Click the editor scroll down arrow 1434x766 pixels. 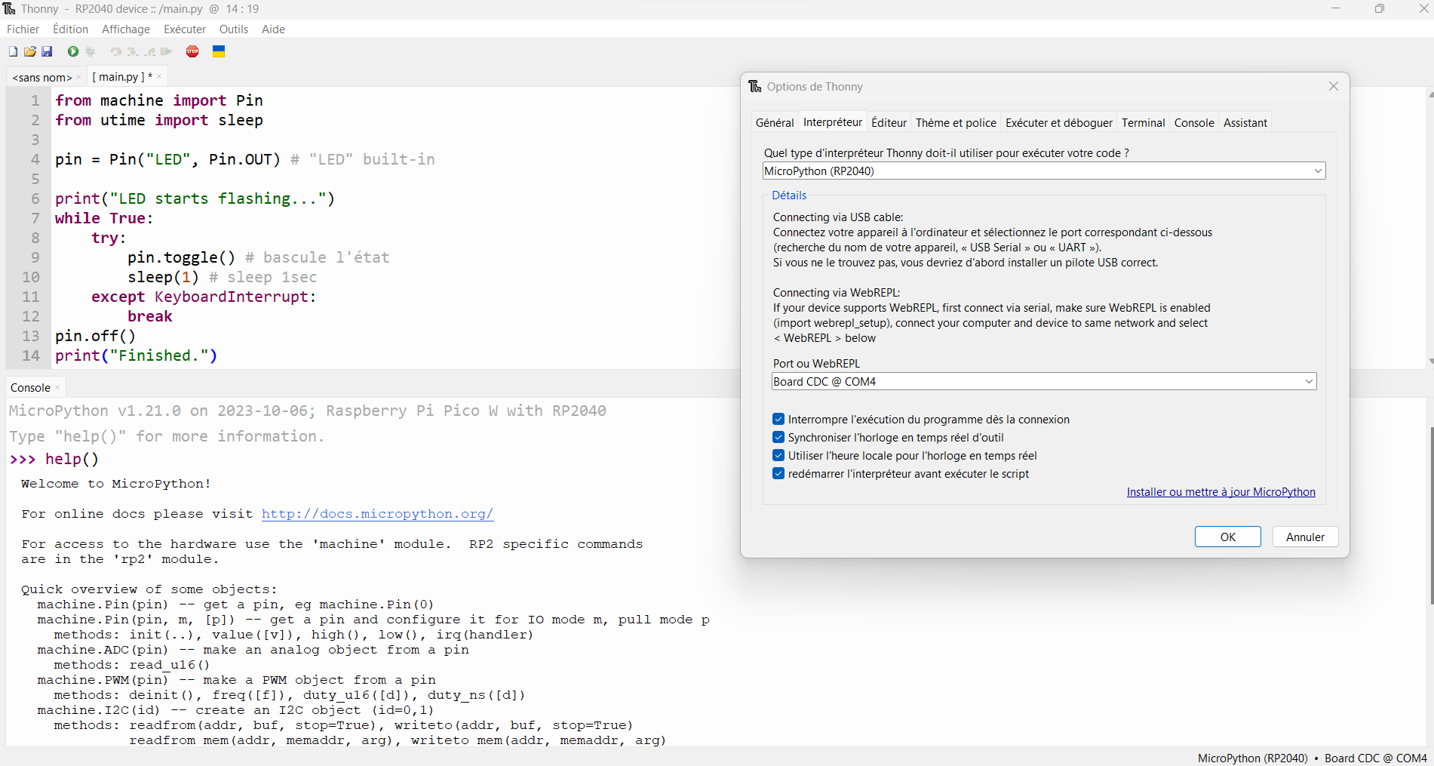coord(1430,361)
